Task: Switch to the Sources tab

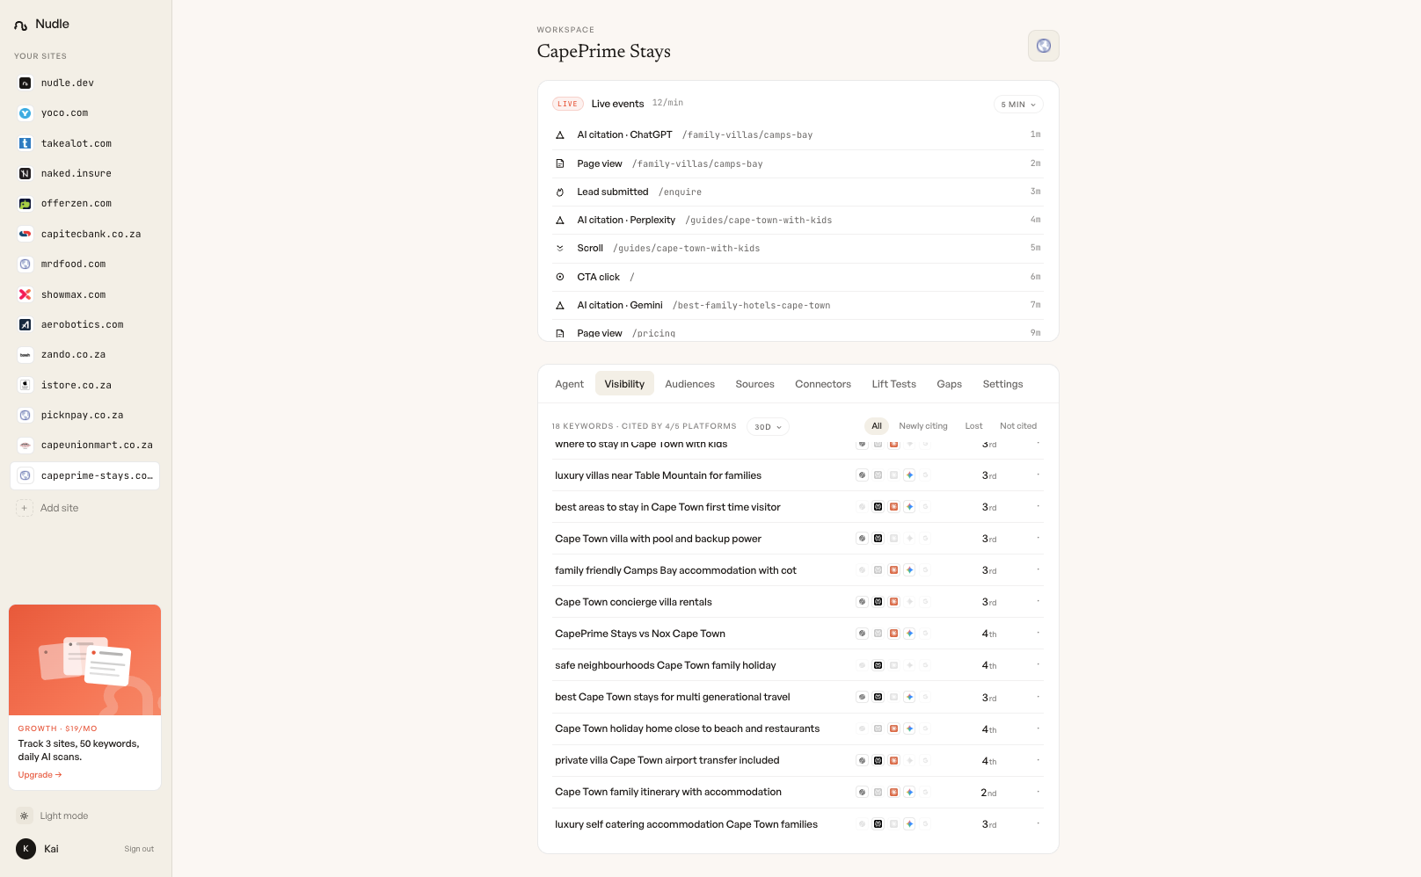Action: coord(755,384)
